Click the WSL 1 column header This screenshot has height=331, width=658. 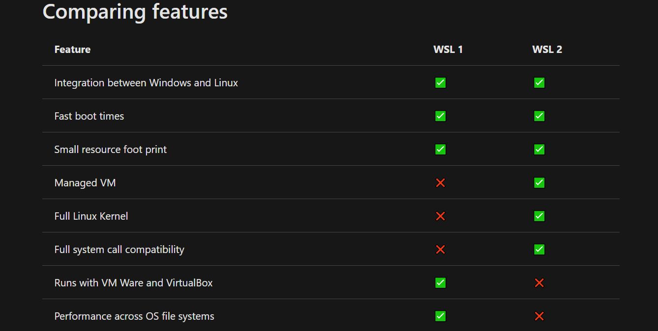448,49
